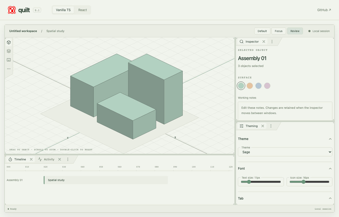Adjust the Icon size slider

click(309, 182)
